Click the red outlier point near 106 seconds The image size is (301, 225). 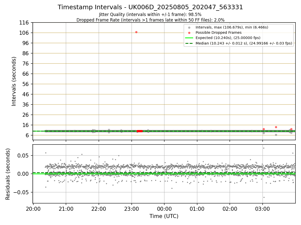(136, 32)
